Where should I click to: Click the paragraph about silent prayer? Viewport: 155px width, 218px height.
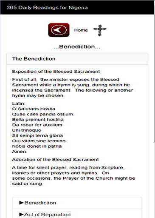73,175
